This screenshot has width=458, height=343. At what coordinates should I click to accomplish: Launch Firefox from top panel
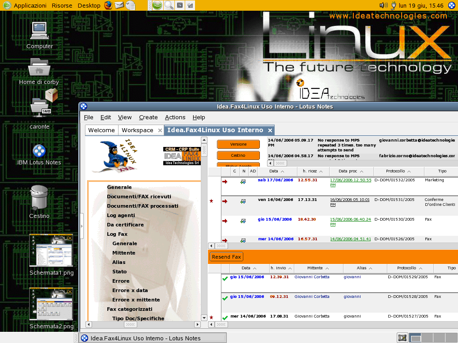(108, 5)
